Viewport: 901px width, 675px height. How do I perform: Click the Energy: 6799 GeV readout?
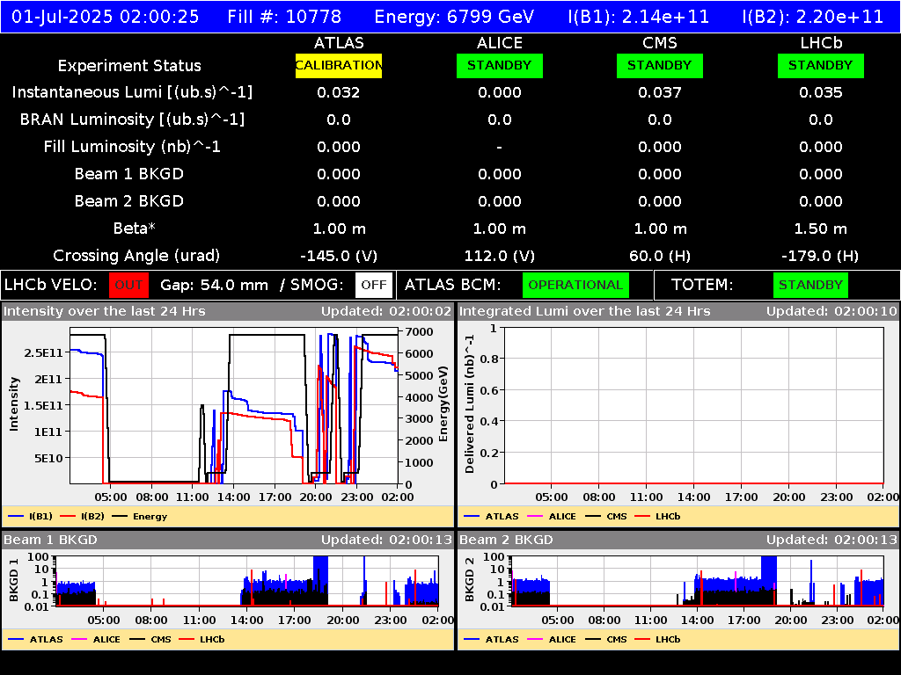coord(454,17)
